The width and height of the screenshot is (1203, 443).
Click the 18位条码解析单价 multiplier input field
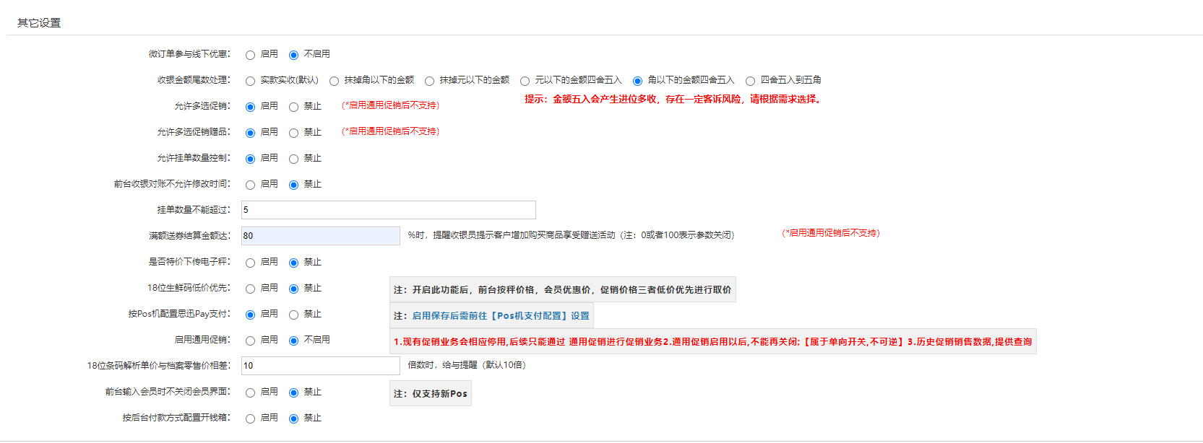click(320, 366)
